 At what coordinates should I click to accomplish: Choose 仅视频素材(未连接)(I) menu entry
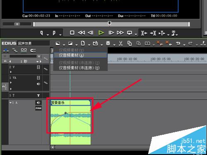80,63
